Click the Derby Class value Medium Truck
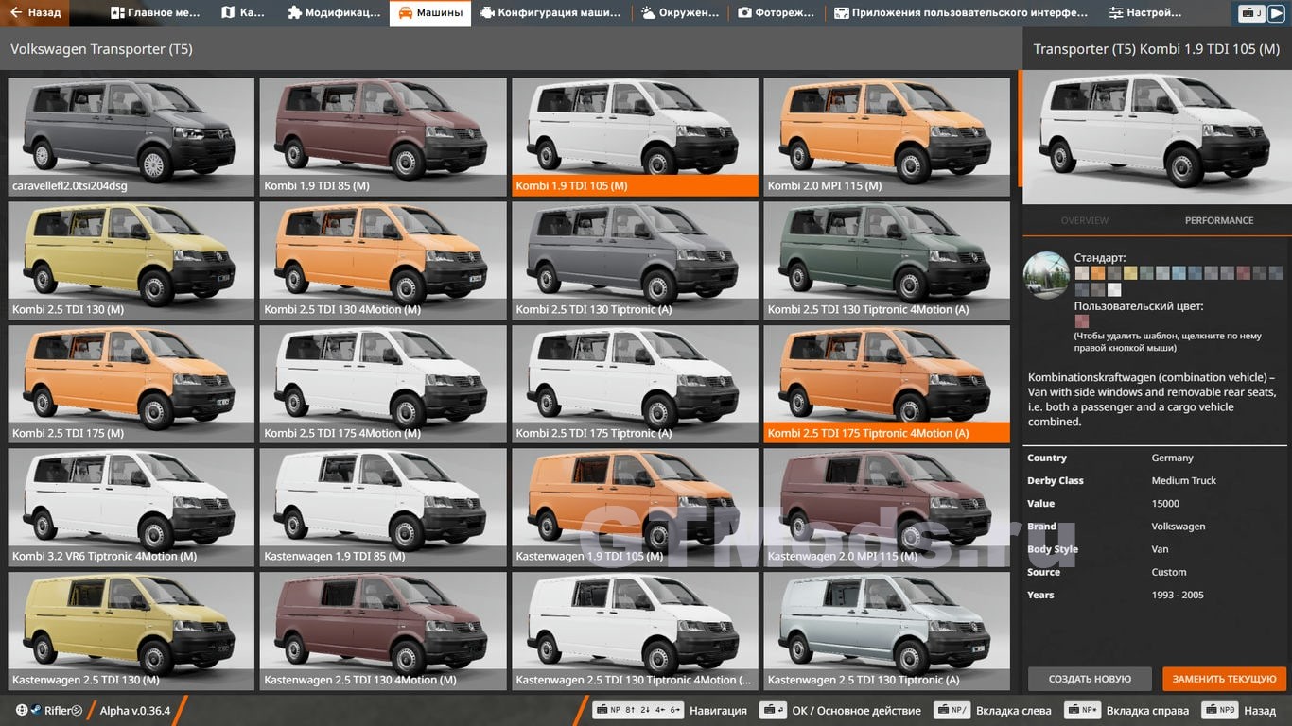 pos(1184,480)
